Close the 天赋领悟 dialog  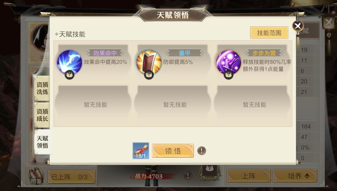coord(298,26)
